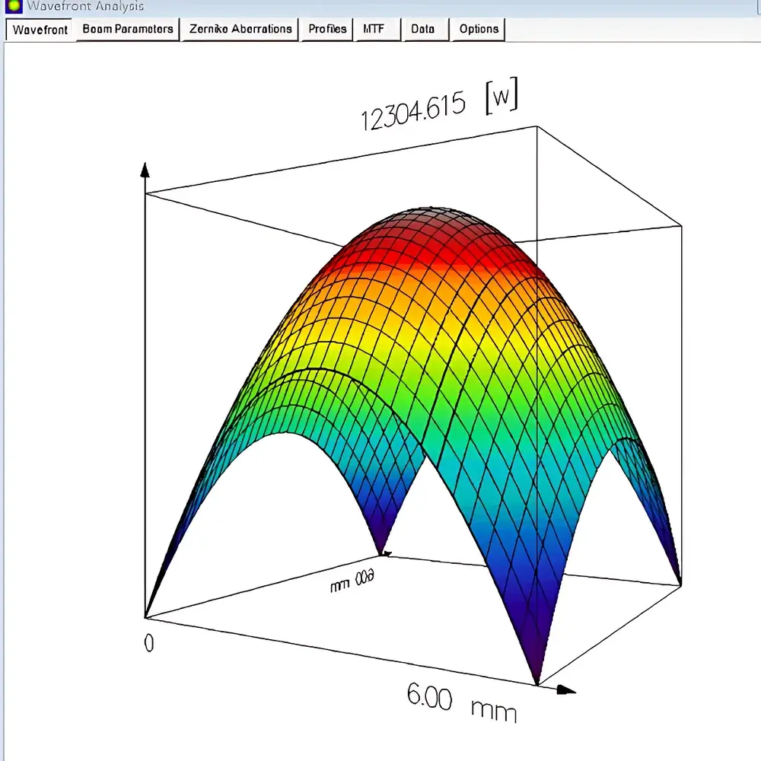Viewport: 761px width, 761px height.
Task: Click the Wavefront Analysis title text
Action: tap(85, 6)
